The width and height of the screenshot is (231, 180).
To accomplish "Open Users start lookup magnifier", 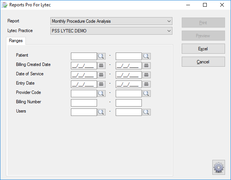I will click(x=101, y=112).
